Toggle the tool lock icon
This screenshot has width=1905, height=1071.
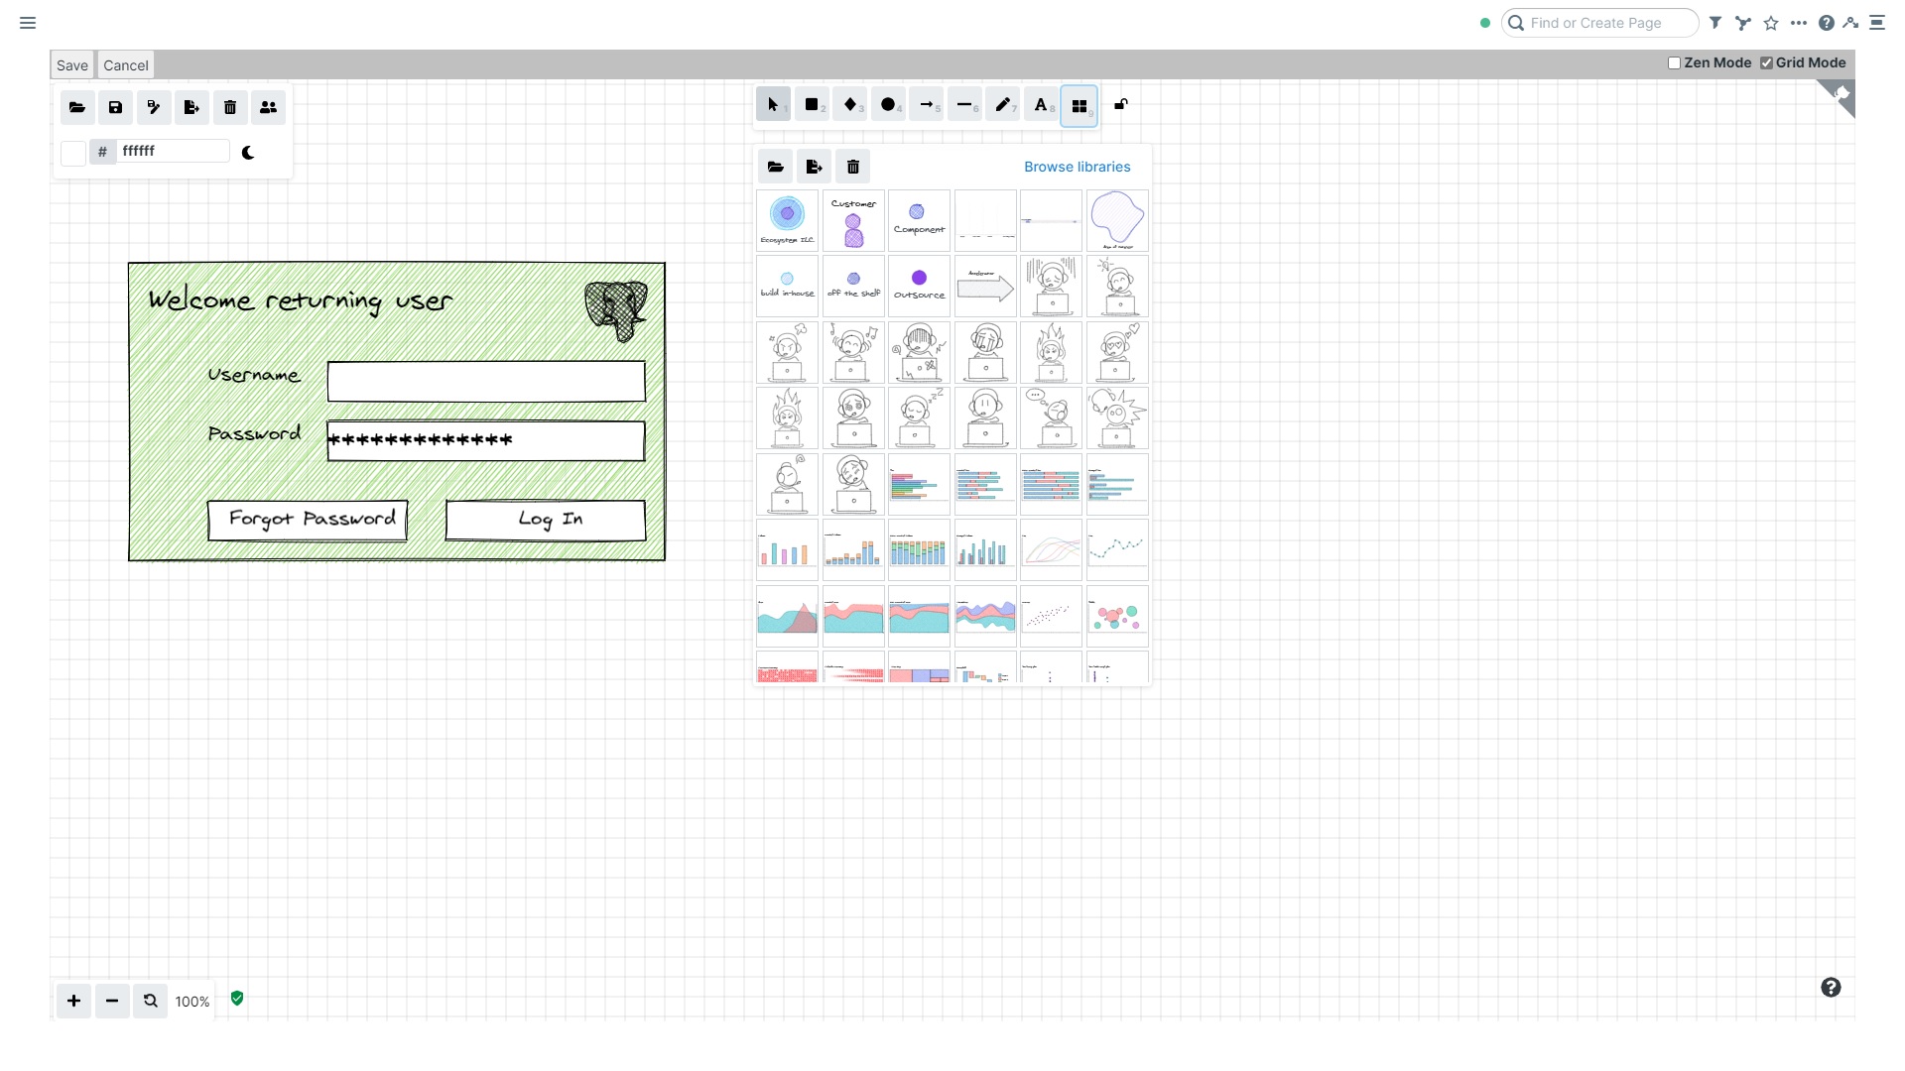[x=1121, y=105]
